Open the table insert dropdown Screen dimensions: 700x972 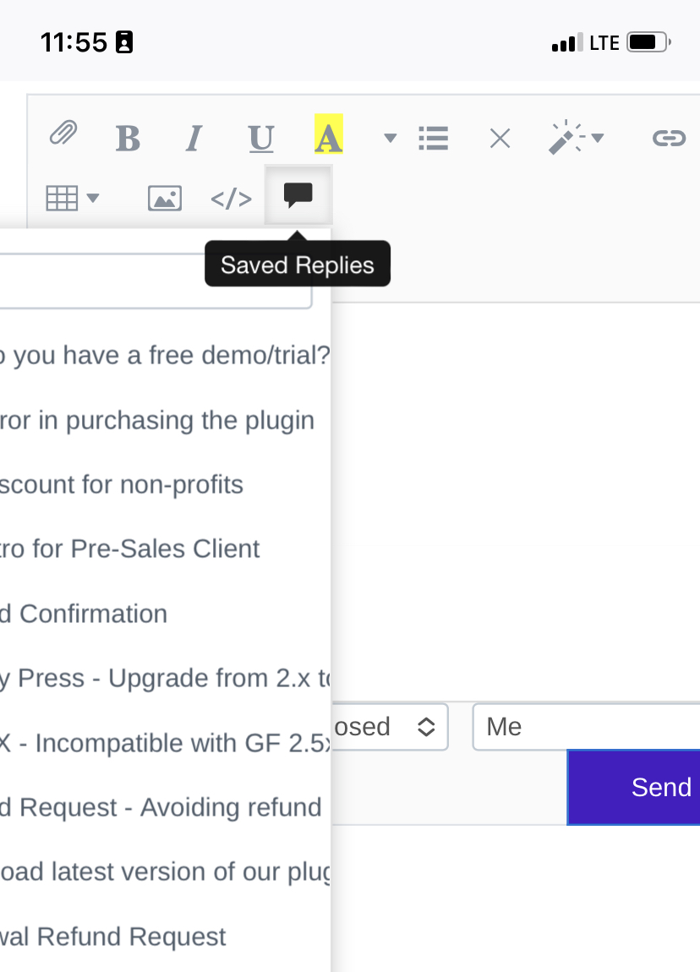coord(72,199)
